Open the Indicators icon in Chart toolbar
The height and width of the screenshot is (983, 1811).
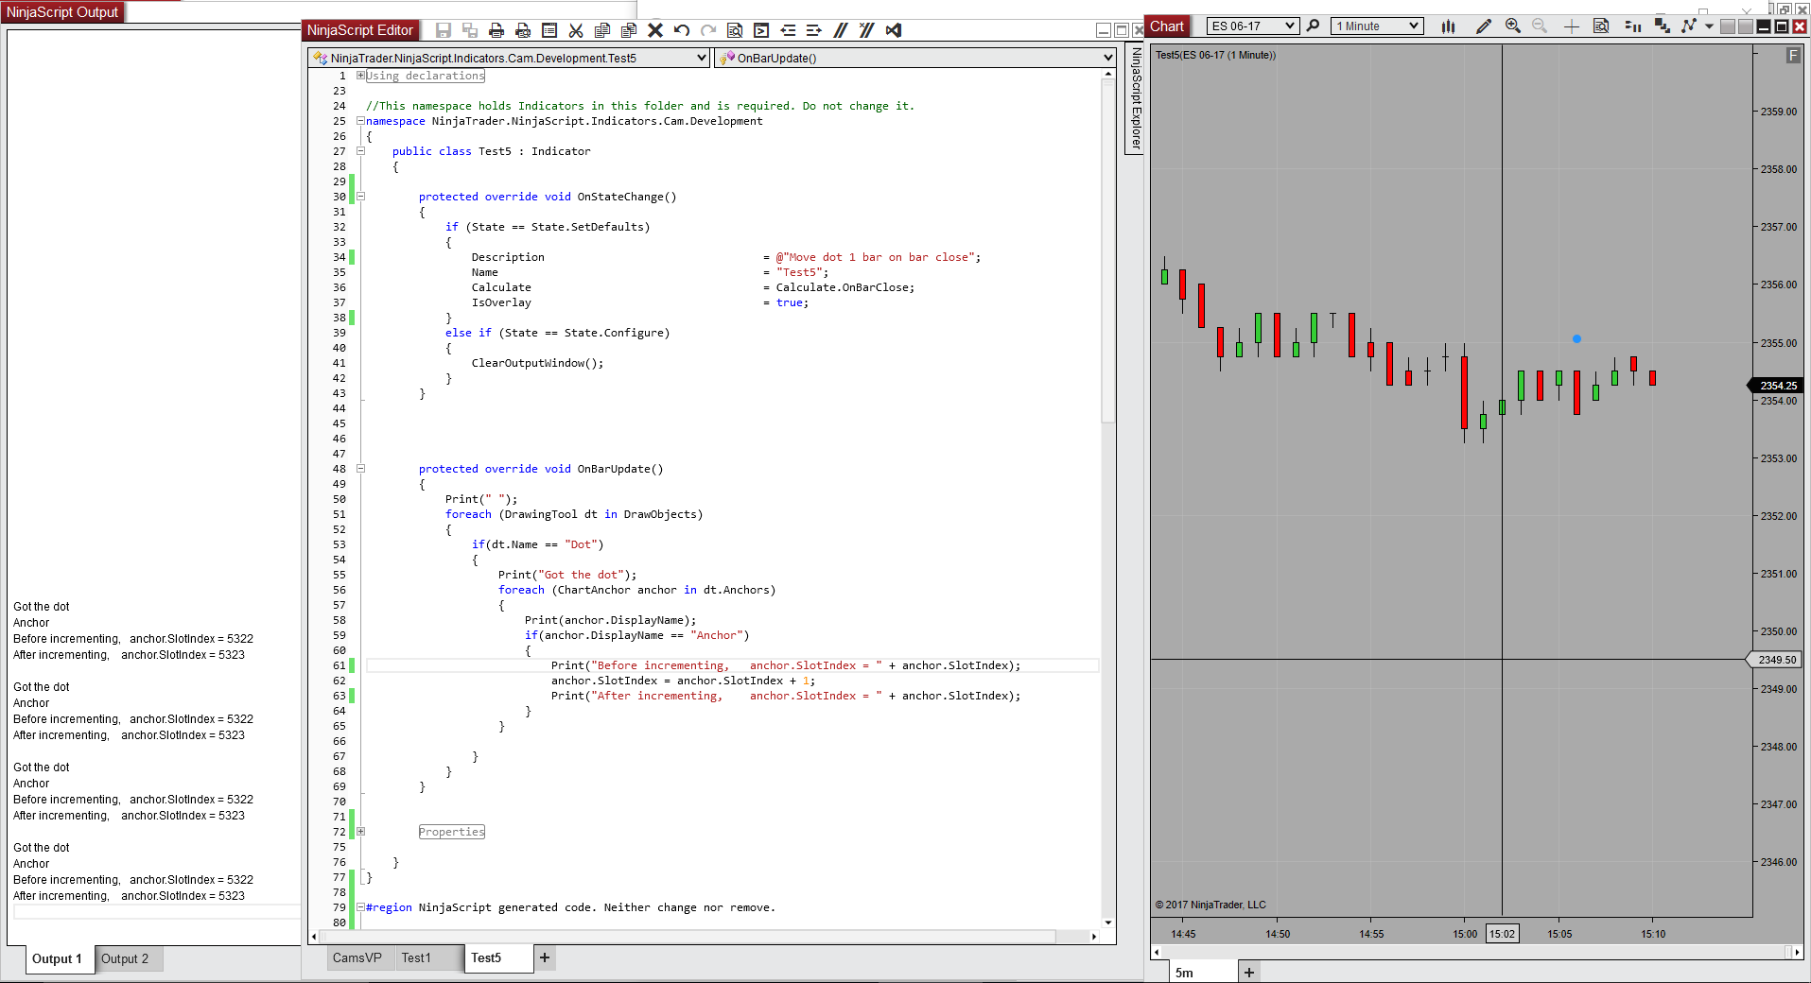tap(1662, 26)
